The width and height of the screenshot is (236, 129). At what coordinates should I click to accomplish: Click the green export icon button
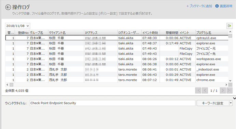(x=230, y=26)
